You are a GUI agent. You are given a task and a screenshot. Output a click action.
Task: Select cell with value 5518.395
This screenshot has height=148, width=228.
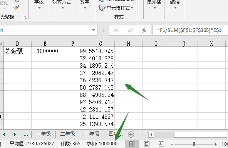(x=101, y=51)
